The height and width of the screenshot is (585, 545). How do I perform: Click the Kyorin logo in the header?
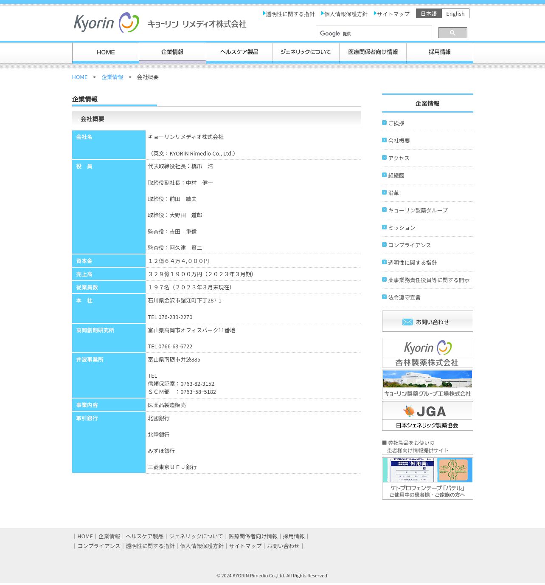click(106, 23)
